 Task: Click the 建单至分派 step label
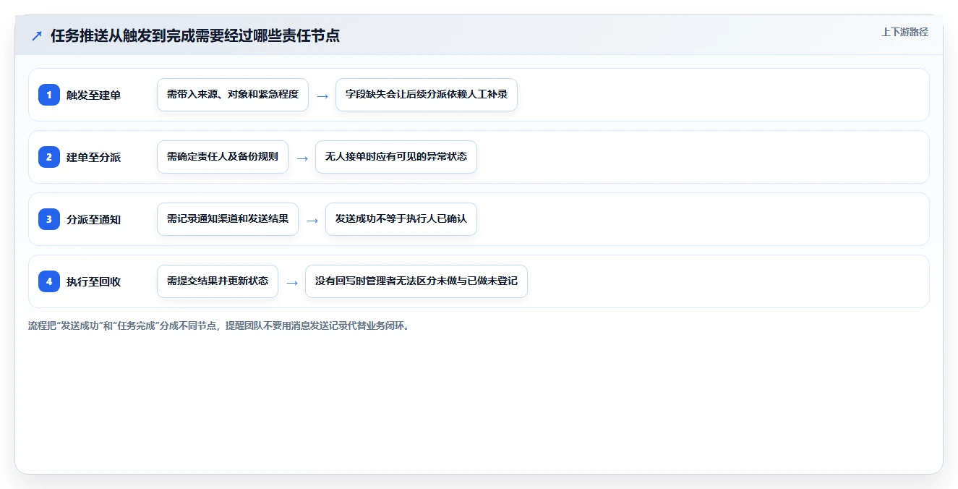[94, 157]
